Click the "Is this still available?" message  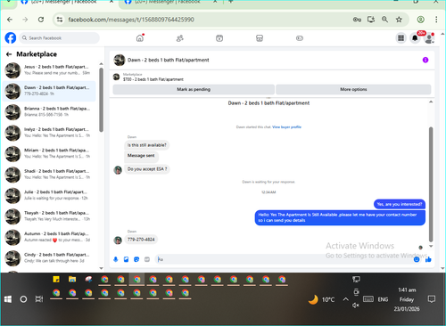146,145
